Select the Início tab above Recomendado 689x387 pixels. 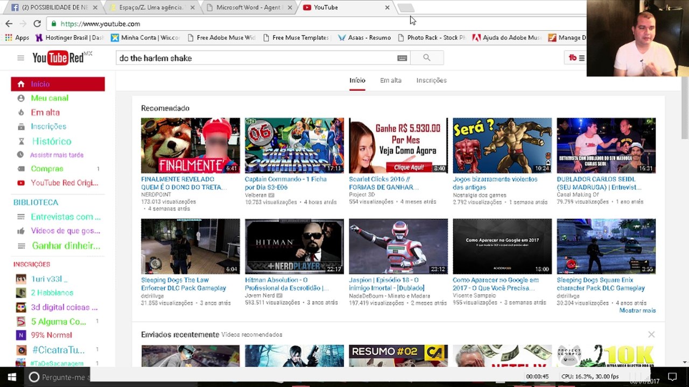point(357,81)
